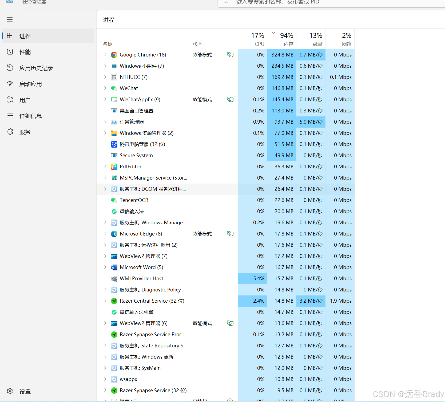
Task: Click the Windows 小组件 process icon
Action: (114, 66)
